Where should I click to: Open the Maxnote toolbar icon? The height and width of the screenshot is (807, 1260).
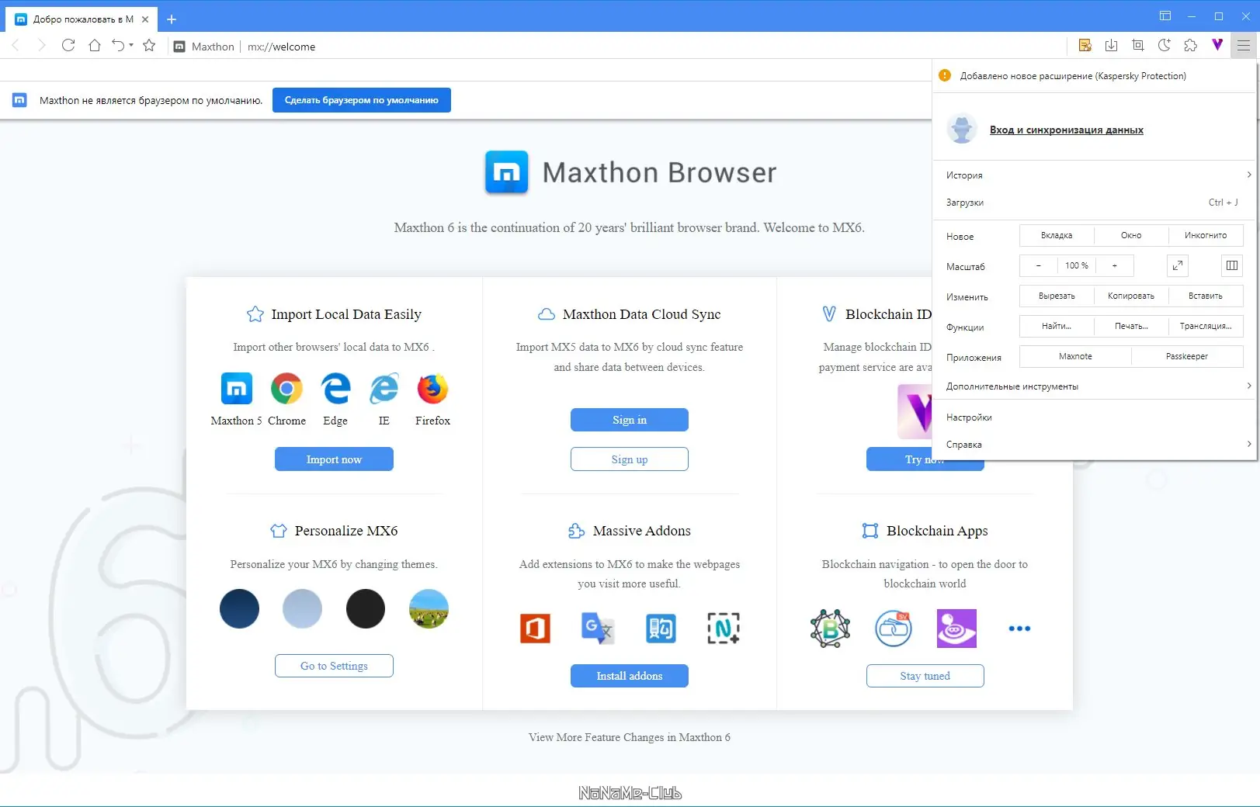tap(1085, 46)
